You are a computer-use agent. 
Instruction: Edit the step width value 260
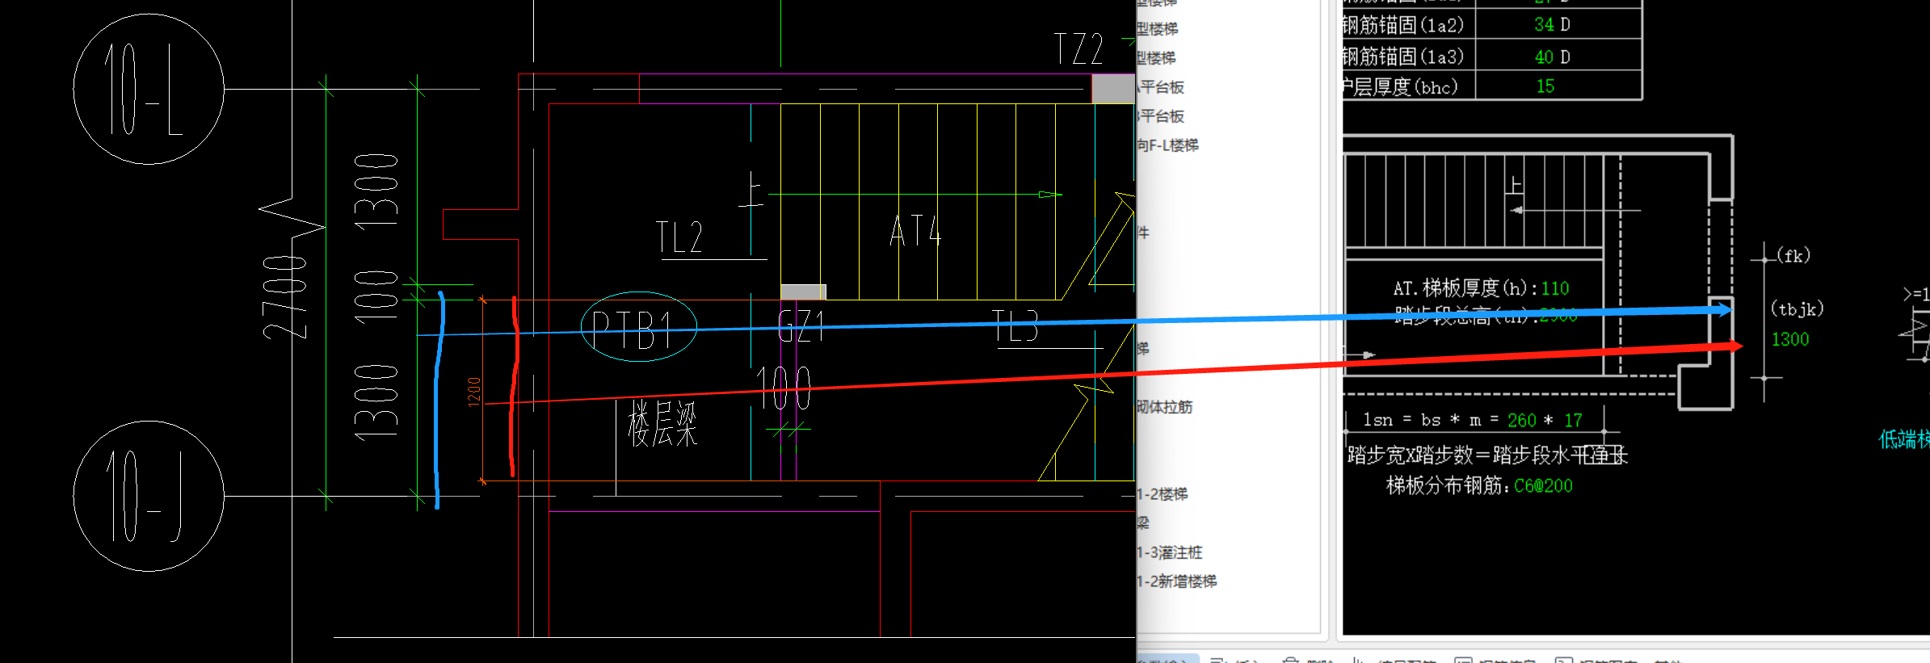tap(1522, 420)
